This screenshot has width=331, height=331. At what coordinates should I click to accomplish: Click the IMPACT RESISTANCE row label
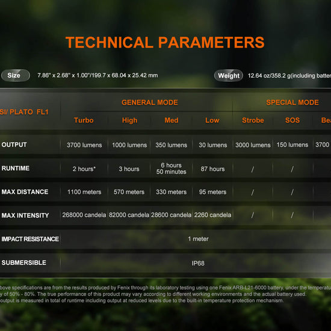pyautogui.click(x=30, y=239)
